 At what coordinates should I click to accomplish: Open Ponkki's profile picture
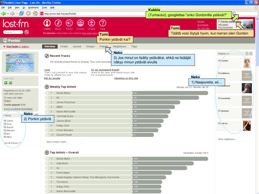click(20, 63)
